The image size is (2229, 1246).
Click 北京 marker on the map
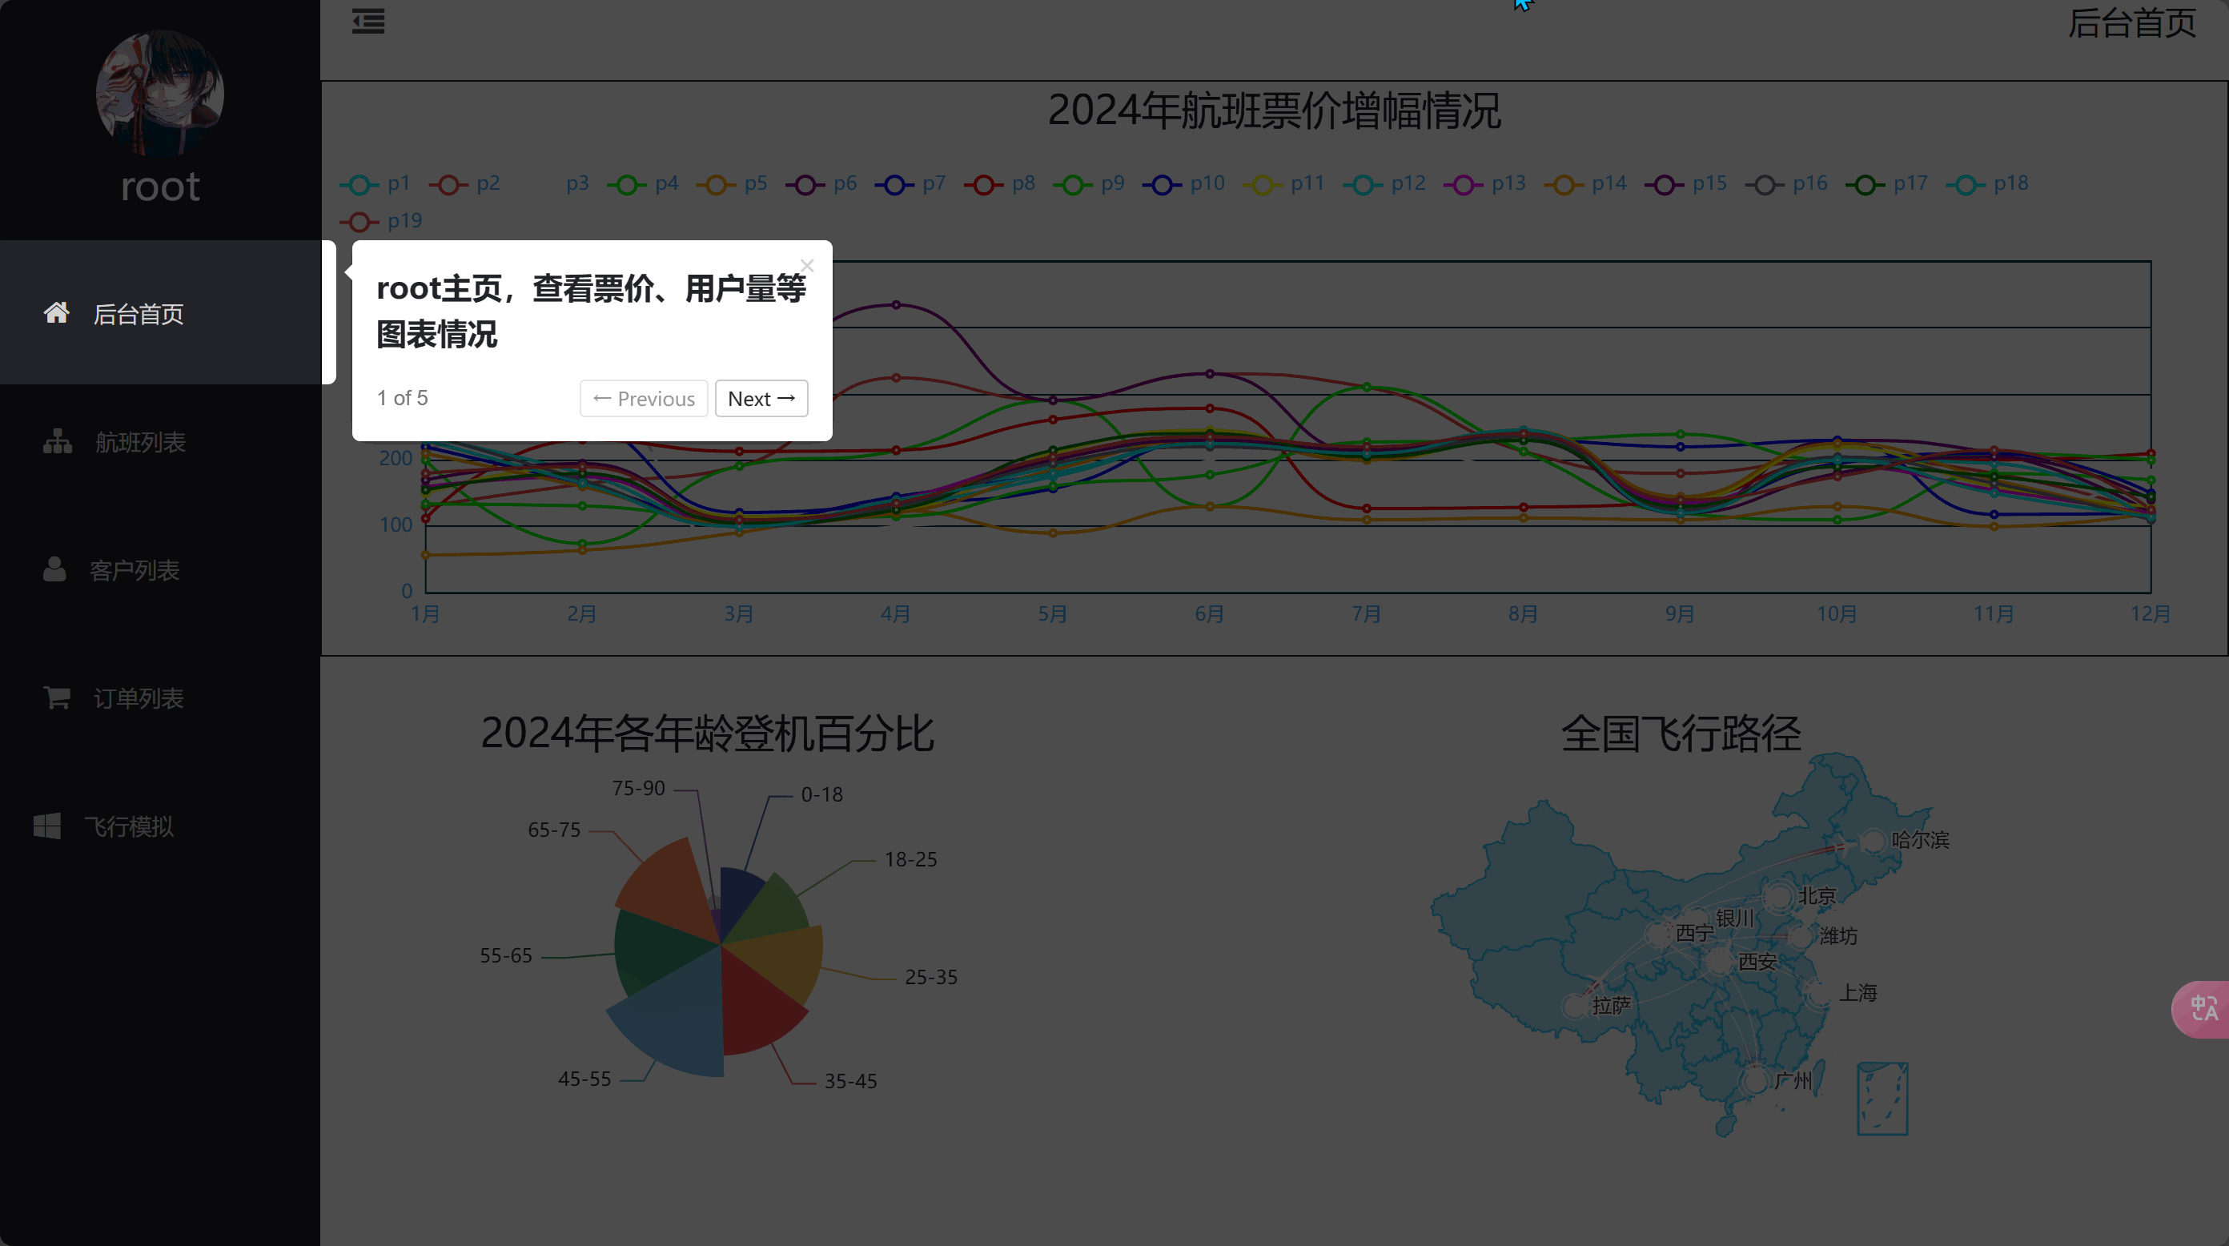pyautogui.click(x=1779, y=896)
